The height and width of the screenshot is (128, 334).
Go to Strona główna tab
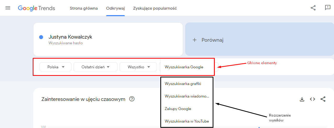[x=84, y=8]
